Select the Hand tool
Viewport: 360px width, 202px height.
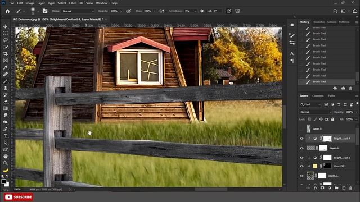click(x=5, y=157)
